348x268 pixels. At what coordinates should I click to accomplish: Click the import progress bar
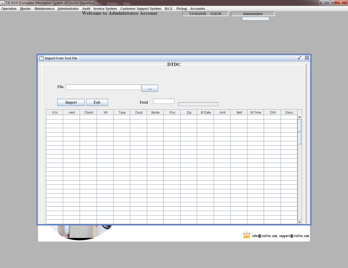pos(198,104)
